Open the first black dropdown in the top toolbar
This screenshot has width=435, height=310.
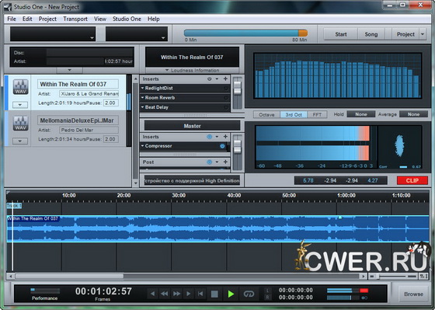(53, 34)
